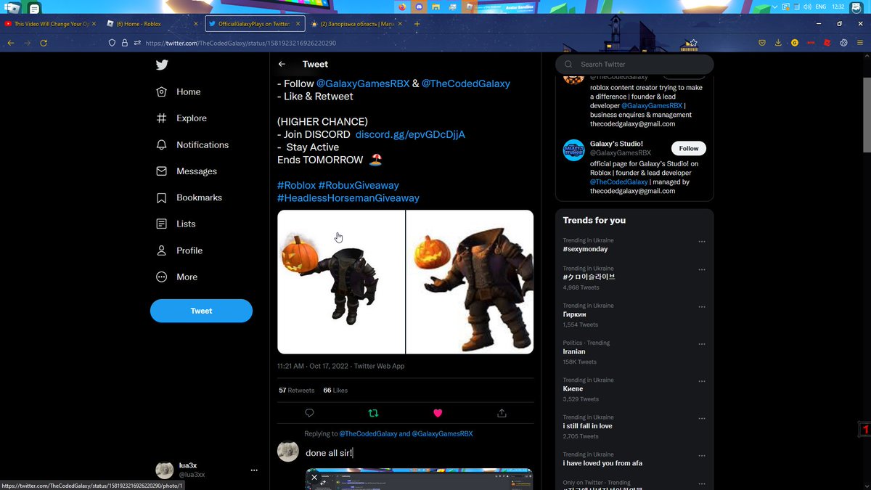
Task: Click the Search Twitter input field
Action: click(634, 64)
